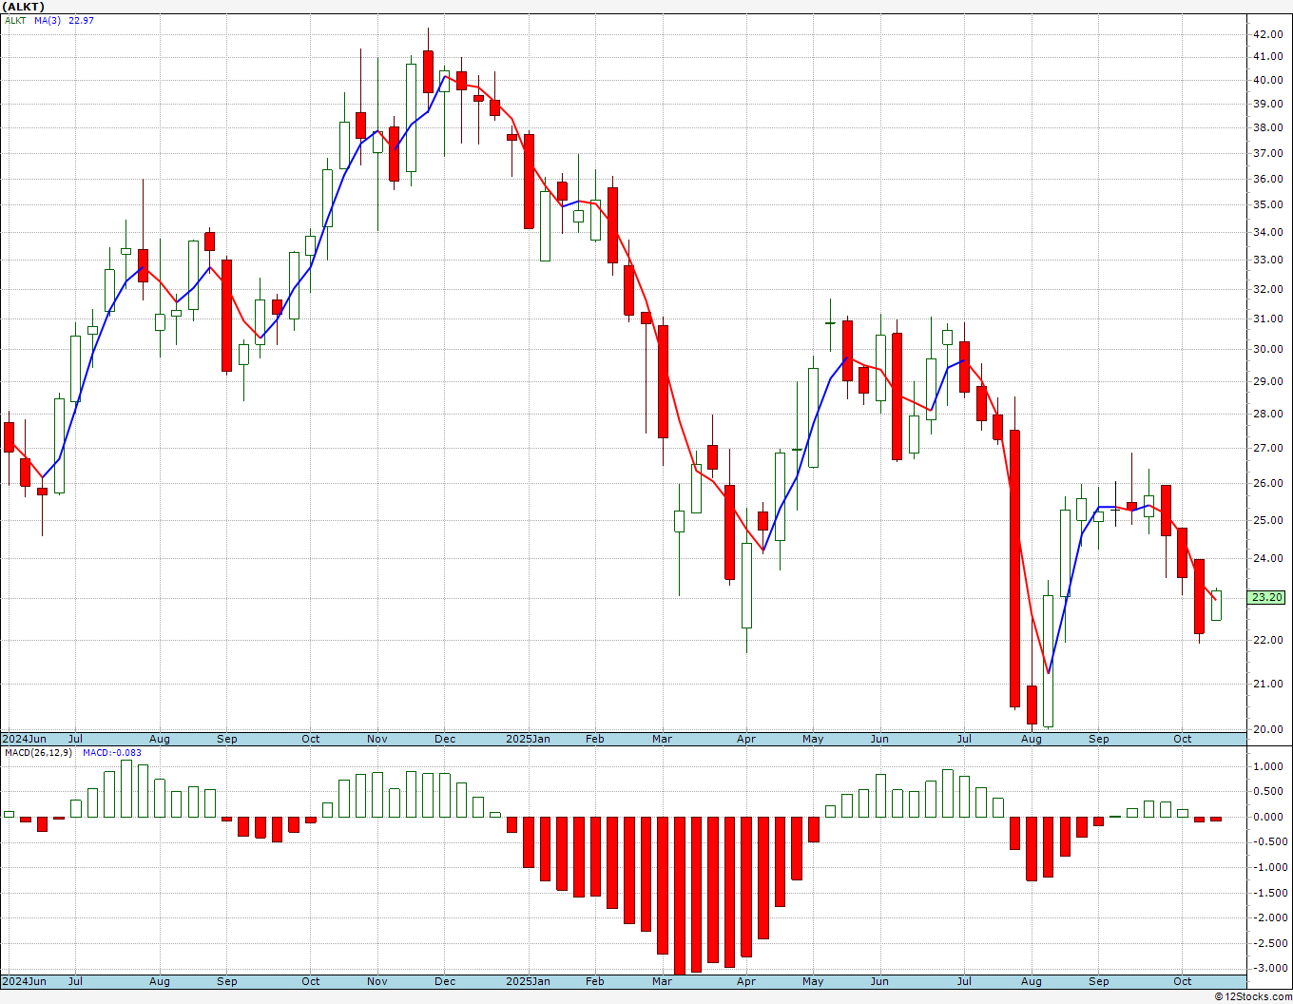The image size is (1293, 1004).
Task: Click the 1.000 MACD scale label
Action: click(x=1269, y=766)
